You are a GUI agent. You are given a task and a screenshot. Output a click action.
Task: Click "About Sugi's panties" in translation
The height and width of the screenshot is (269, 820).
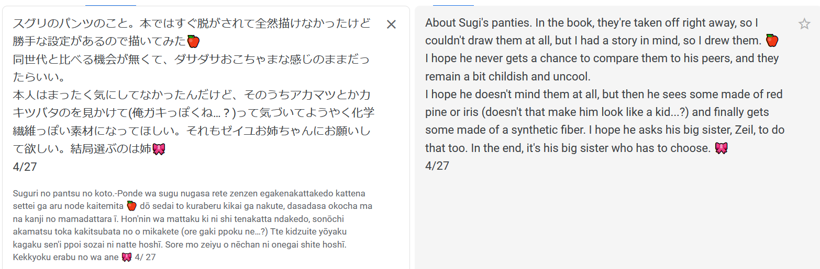tap(473, 23)
